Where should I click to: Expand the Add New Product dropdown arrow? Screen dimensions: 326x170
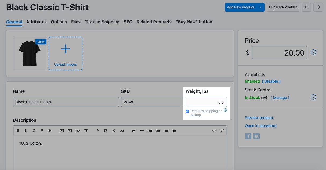click(260, 7)
